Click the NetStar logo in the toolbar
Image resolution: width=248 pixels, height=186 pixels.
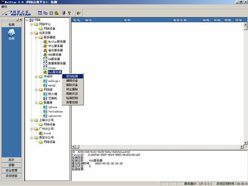point(17,13)
